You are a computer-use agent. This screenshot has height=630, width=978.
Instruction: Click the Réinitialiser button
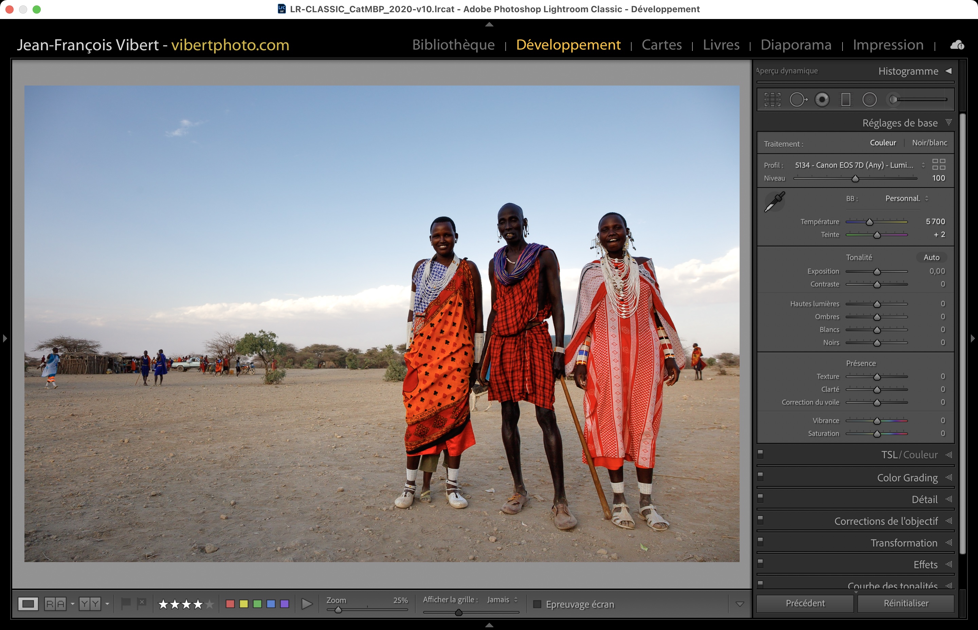(x=906, y=603)
